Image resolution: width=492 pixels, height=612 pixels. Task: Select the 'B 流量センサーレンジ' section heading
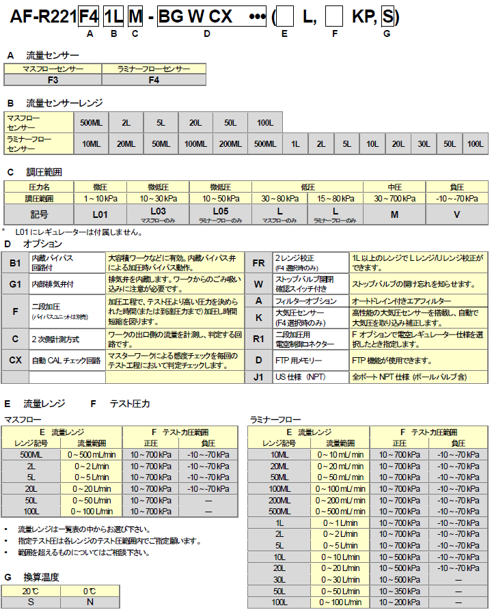[55, 103]
